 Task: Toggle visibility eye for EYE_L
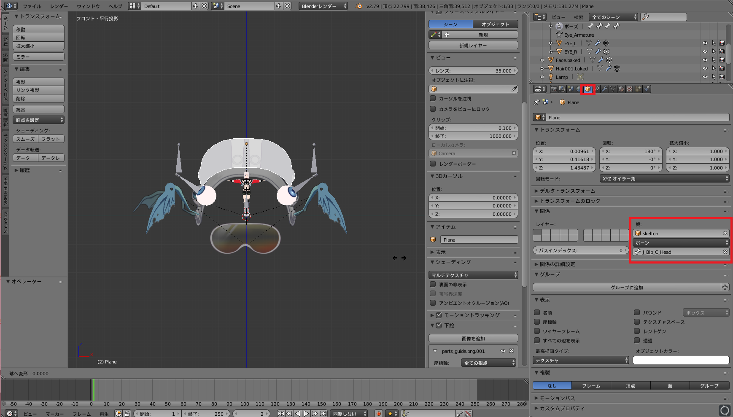coord(705,43)
